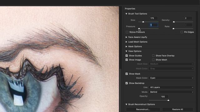Enable the Pin Edges checkbox
Screen dimensions: 200x112
[x=182, y=32]
